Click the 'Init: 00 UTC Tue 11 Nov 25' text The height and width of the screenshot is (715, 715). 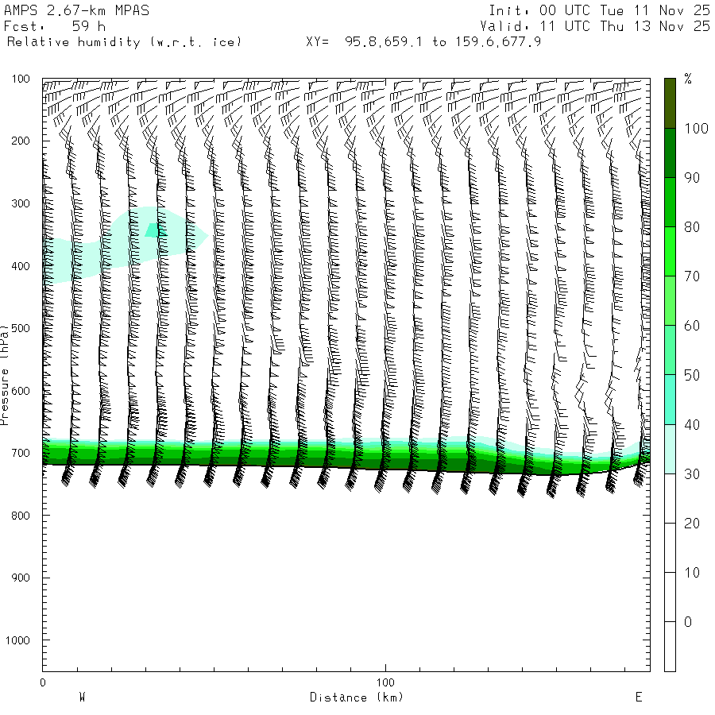pyautogui.click(x=599, y=10)
